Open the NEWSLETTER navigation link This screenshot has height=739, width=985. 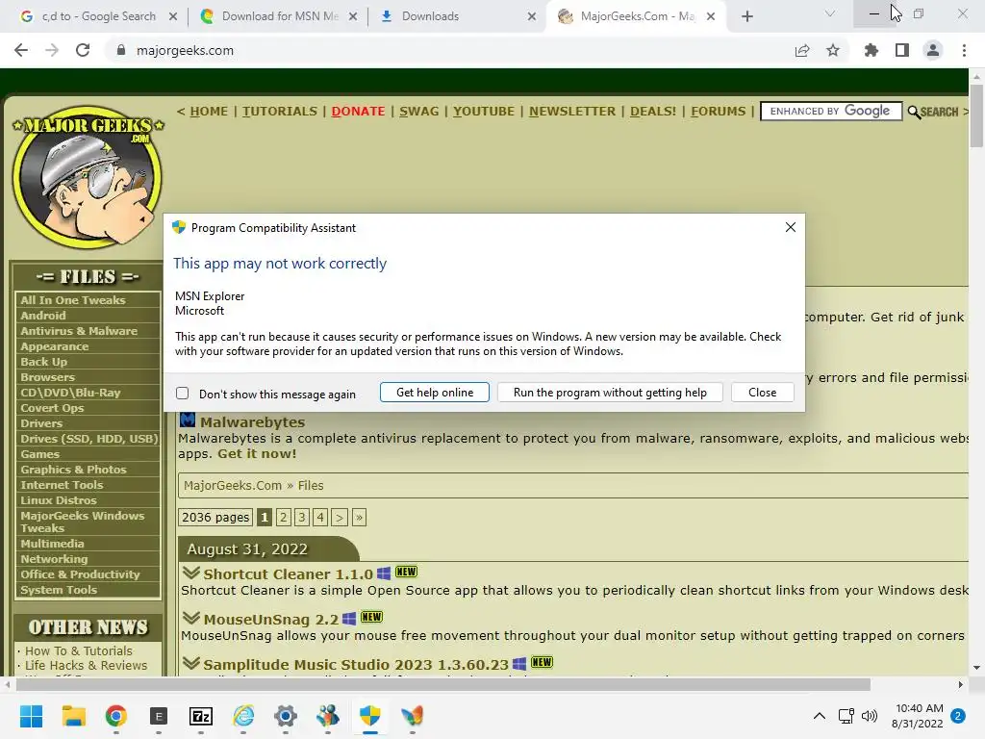click(x=571, y=112)
